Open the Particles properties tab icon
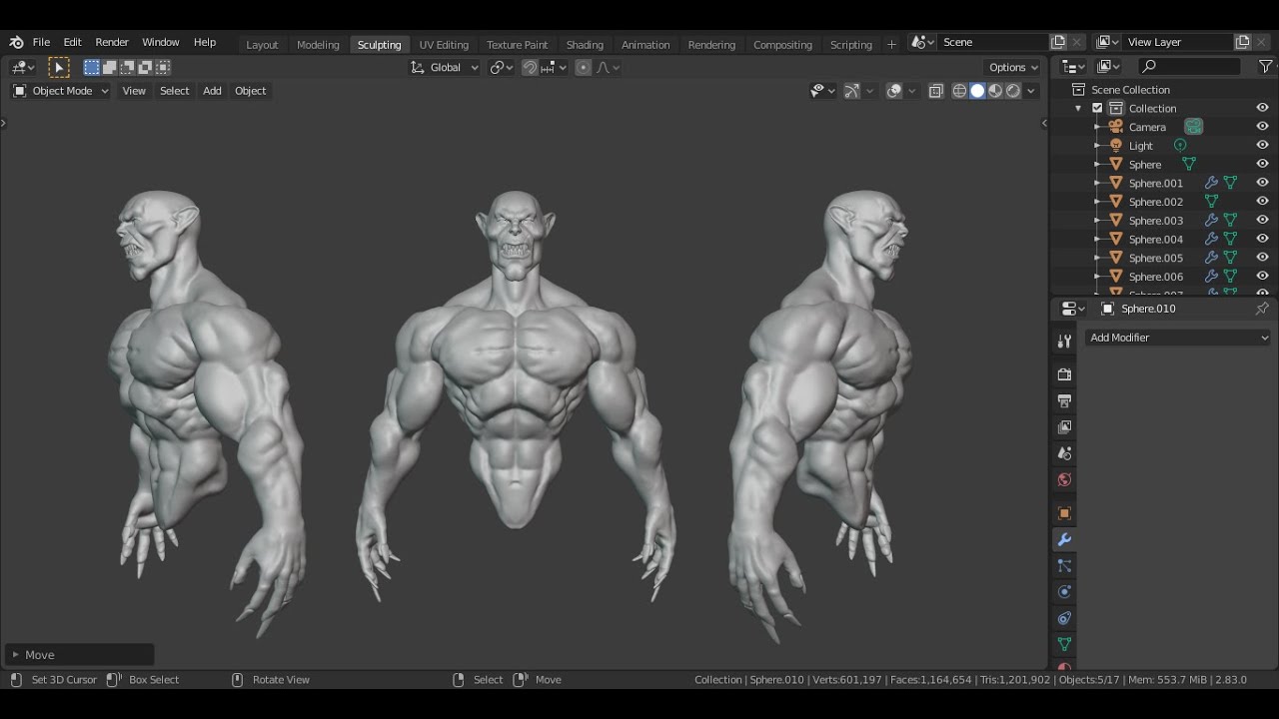 (x=1064, y=565)
